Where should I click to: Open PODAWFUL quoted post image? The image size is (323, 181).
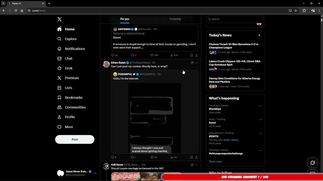155,118
